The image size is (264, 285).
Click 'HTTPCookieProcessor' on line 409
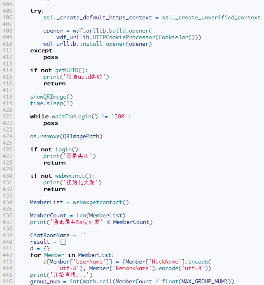tap(124, 37)
